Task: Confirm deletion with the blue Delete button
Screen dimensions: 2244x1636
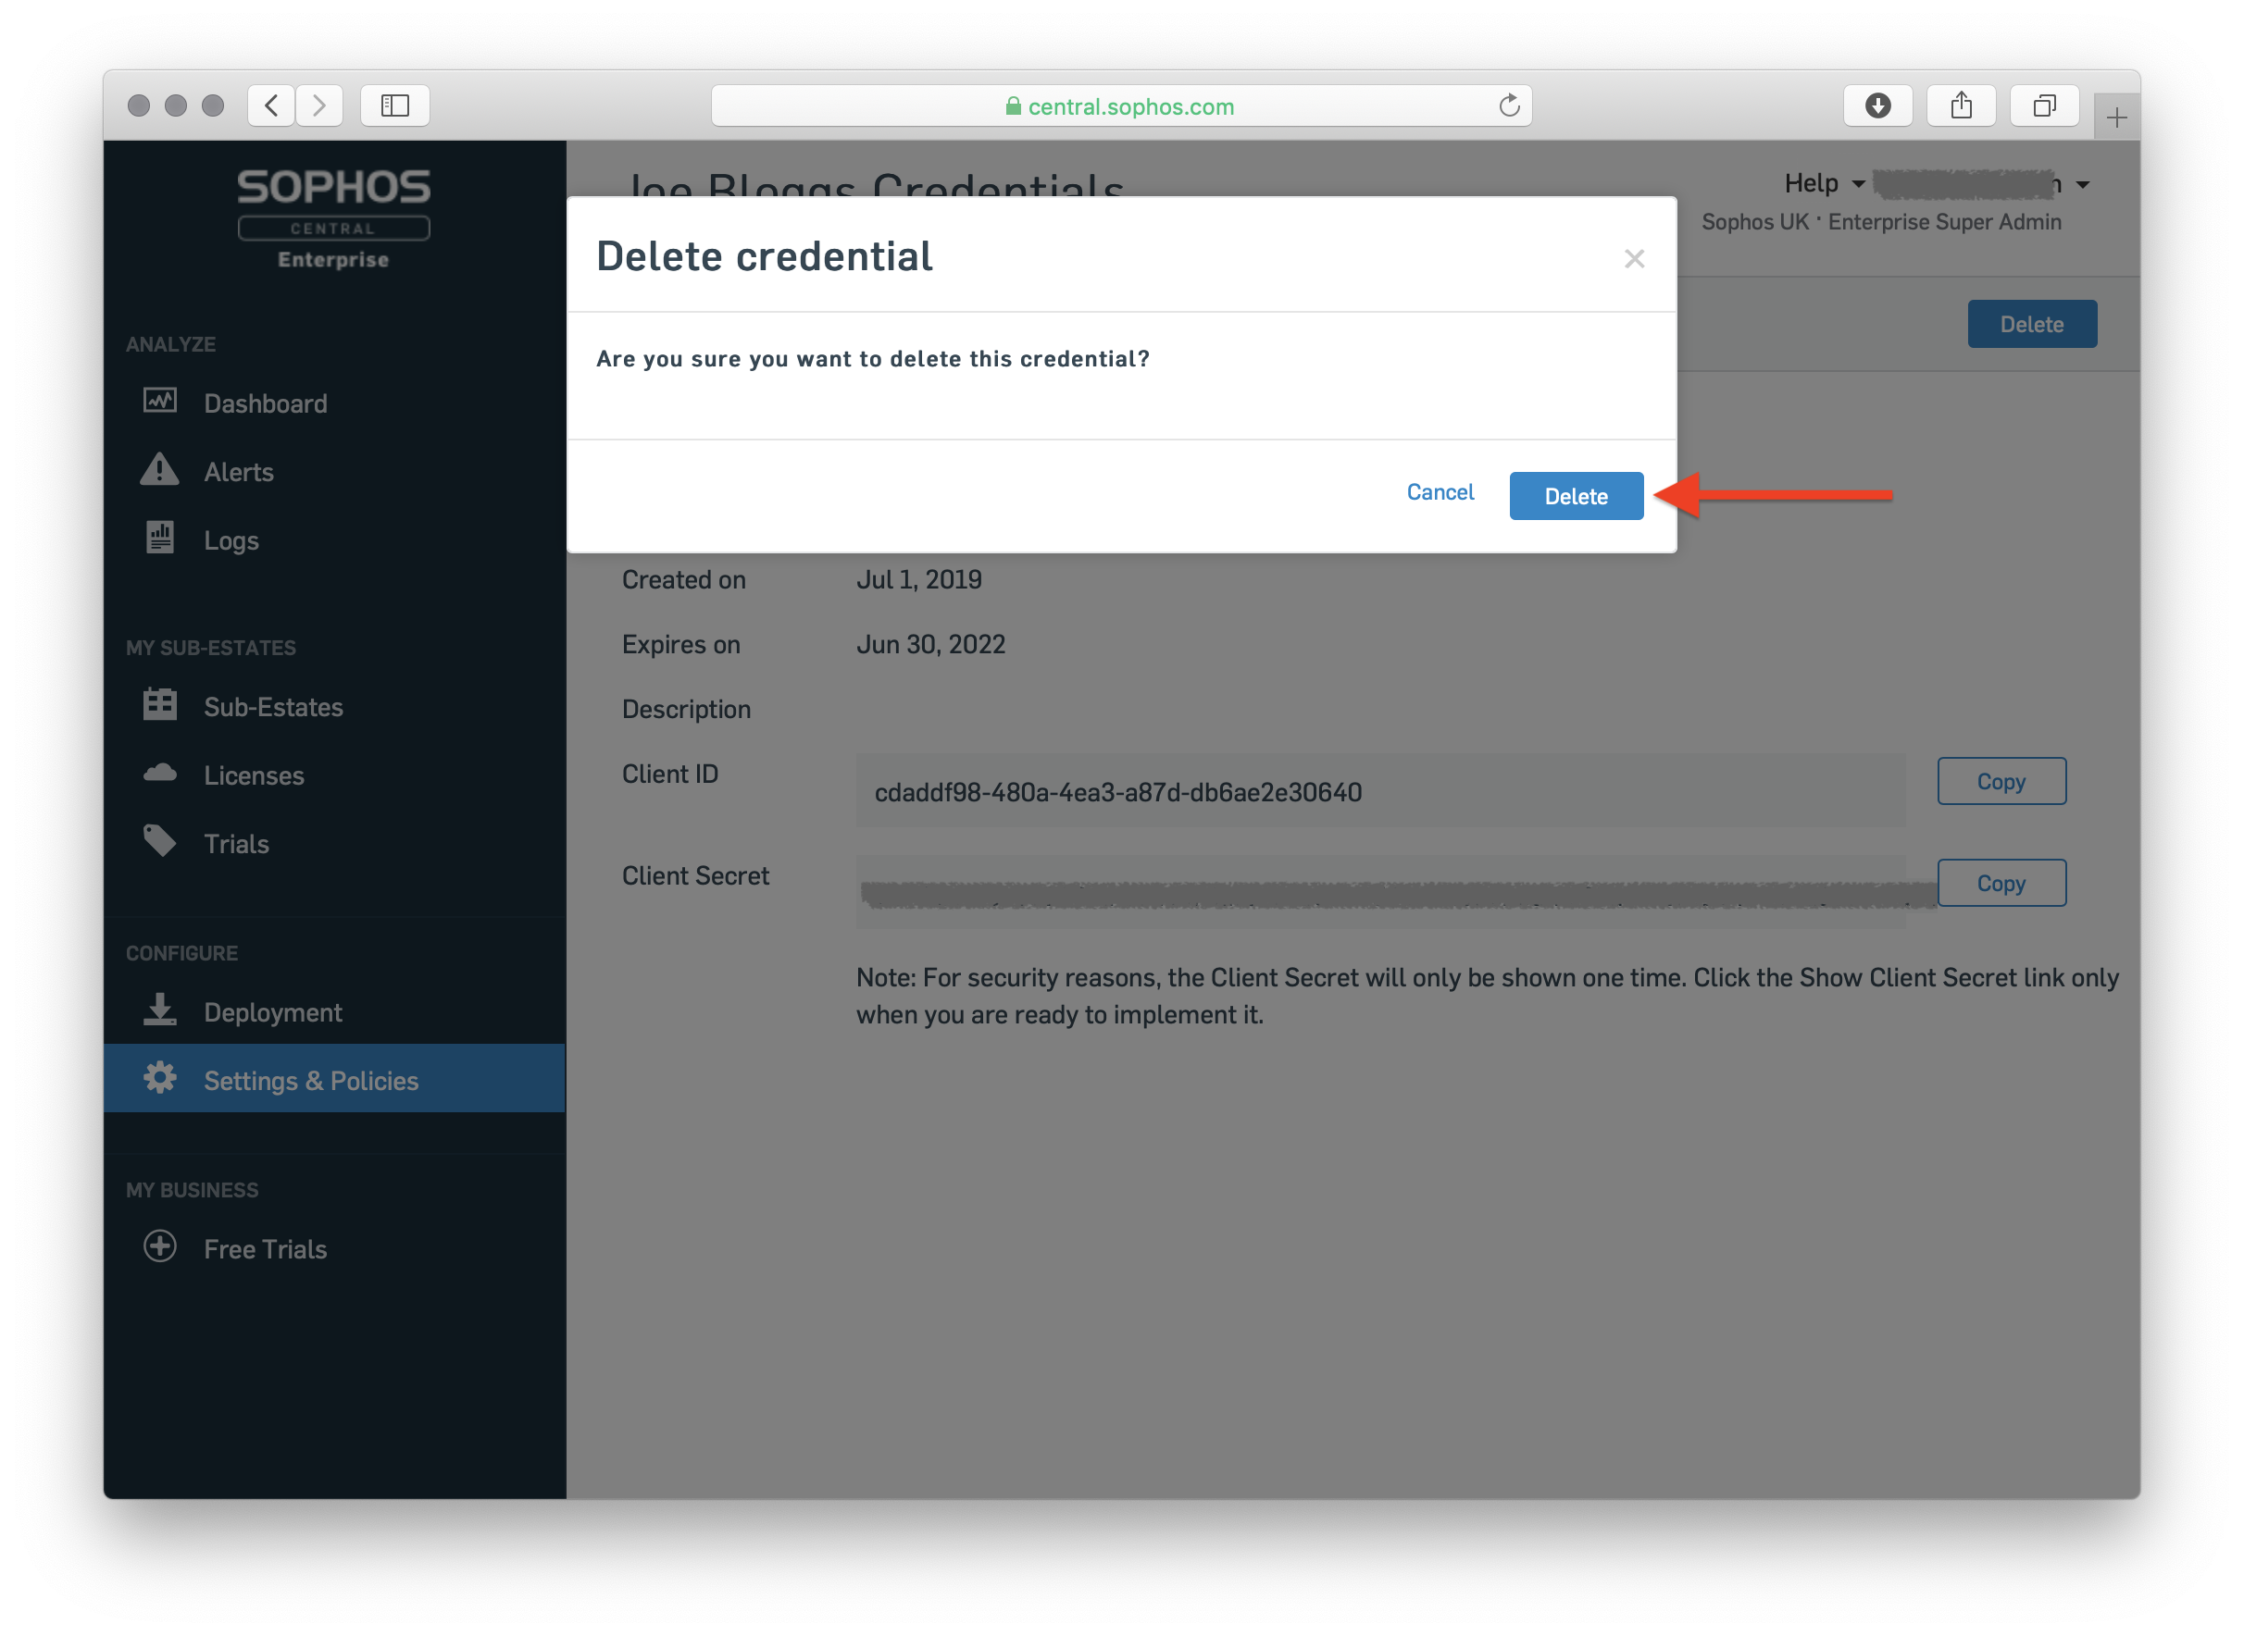Action: pyautogui.click(x=1576, y=495)
